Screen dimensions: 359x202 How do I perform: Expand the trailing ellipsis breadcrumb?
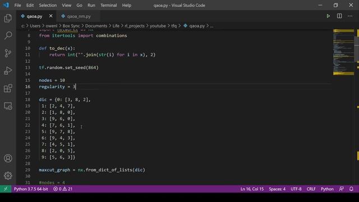(212, 26)
